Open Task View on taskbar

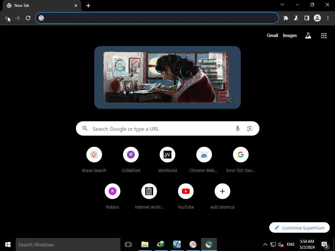point(128,244)
